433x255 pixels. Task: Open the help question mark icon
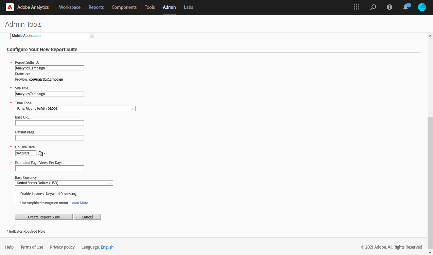pyautogui.click(x=390, y=7)
